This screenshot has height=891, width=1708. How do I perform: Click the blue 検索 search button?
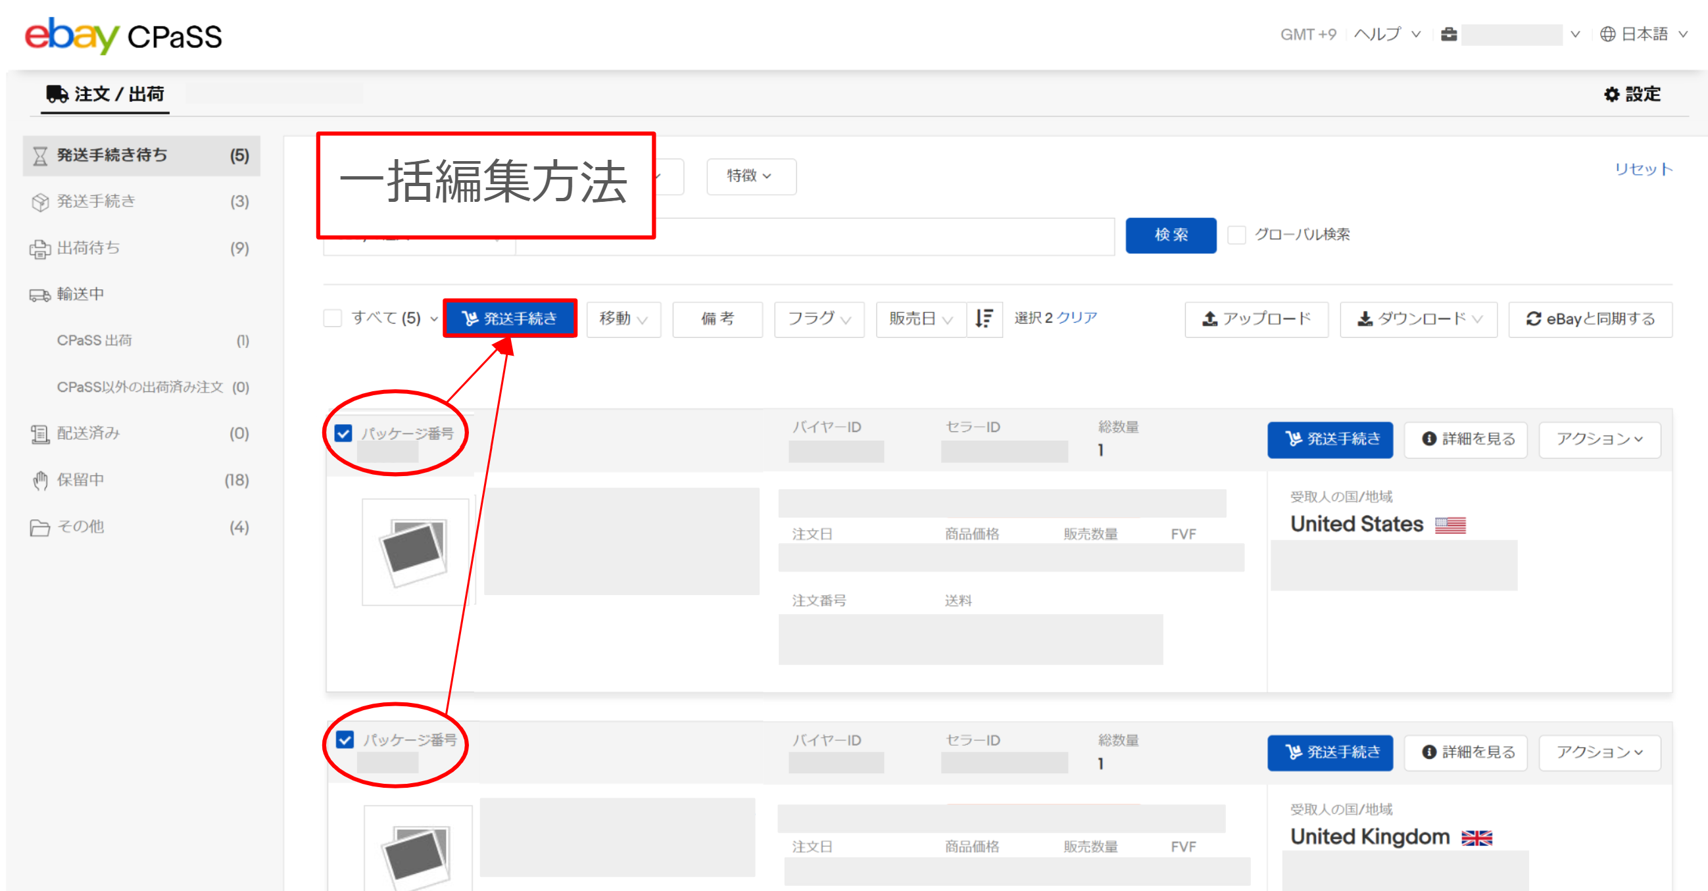click(x=1170, y=235)
